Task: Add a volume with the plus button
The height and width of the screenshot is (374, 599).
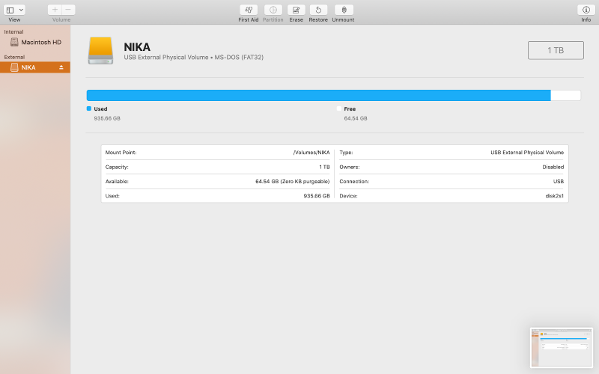Action: (x=55, y=10)
